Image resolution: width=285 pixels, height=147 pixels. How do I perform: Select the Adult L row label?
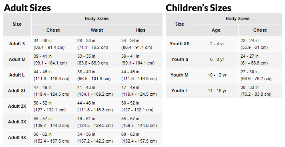click(x=17, y=75)
